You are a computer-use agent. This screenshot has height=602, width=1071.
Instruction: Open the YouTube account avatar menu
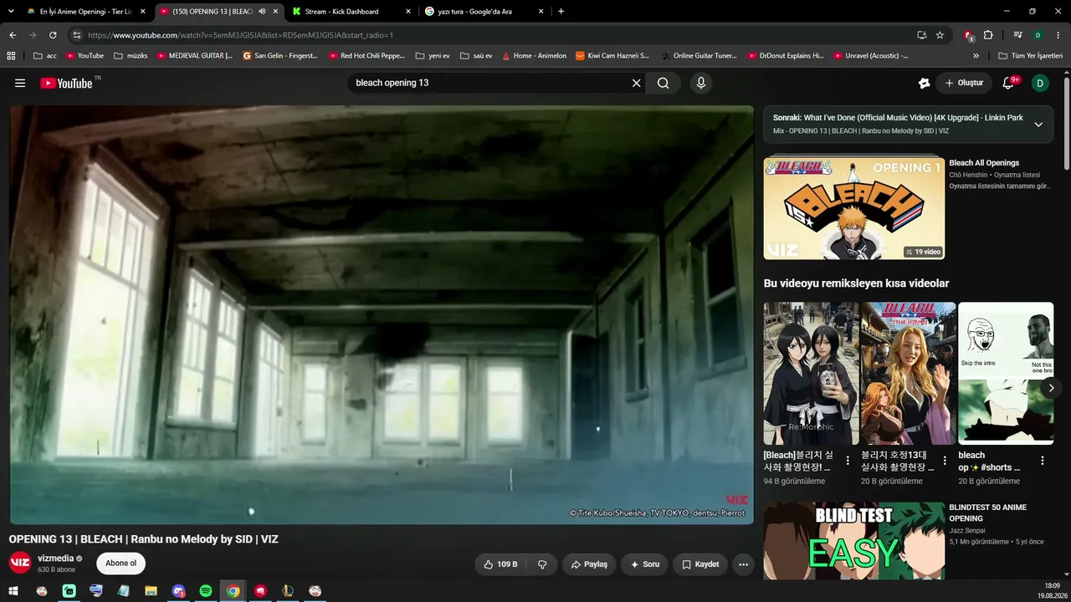(1040, 83)
